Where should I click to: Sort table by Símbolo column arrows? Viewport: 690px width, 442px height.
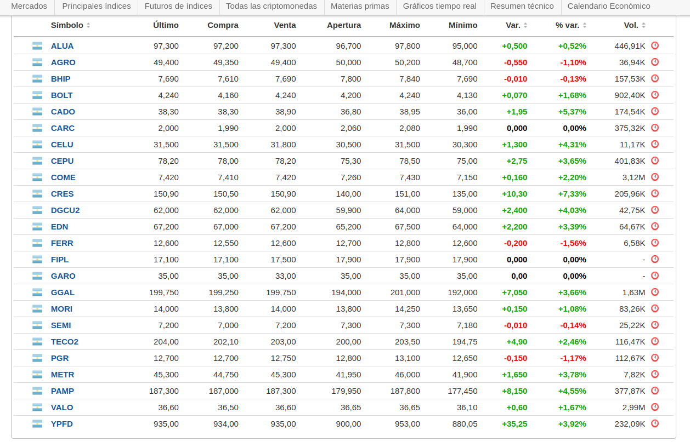tap(88, 26)
